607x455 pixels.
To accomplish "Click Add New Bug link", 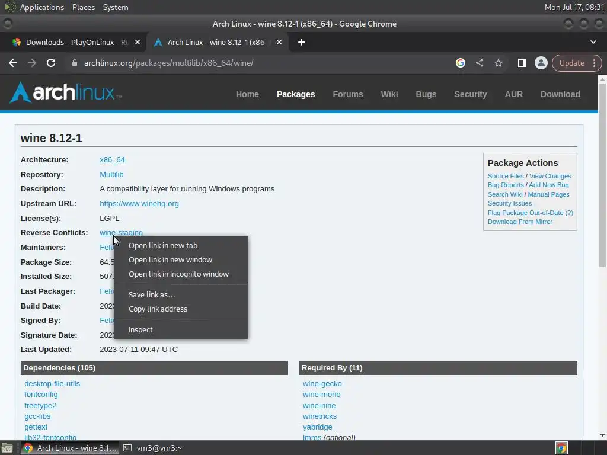I will 548,185.
